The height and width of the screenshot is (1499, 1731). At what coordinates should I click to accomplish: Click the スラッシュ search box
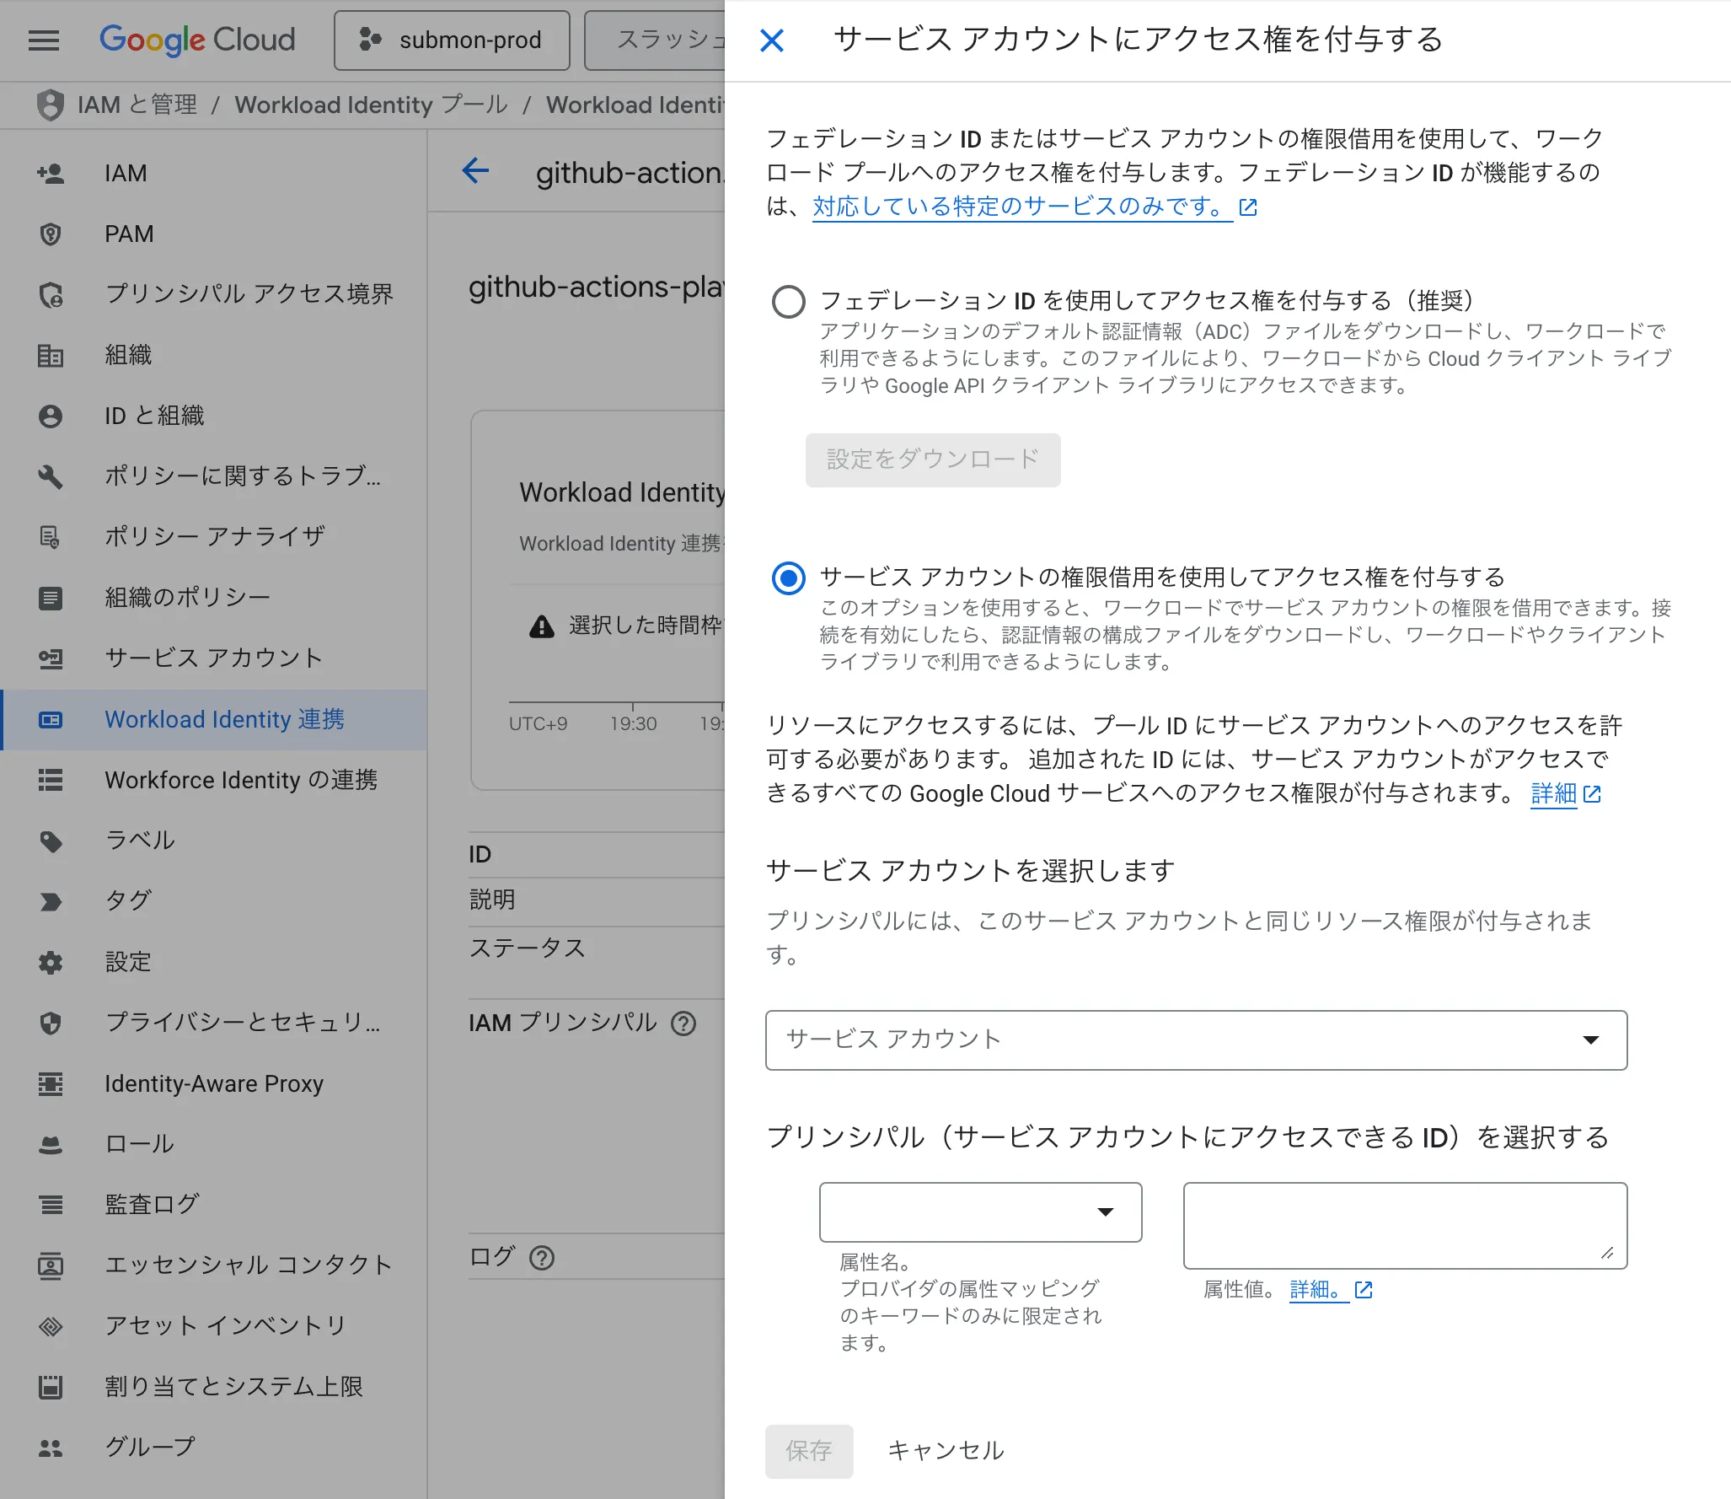click(x=655, y=40)
